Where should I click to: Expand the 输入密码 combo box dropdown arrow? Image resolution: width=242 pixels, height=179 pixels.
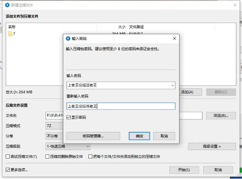(172, 85)
